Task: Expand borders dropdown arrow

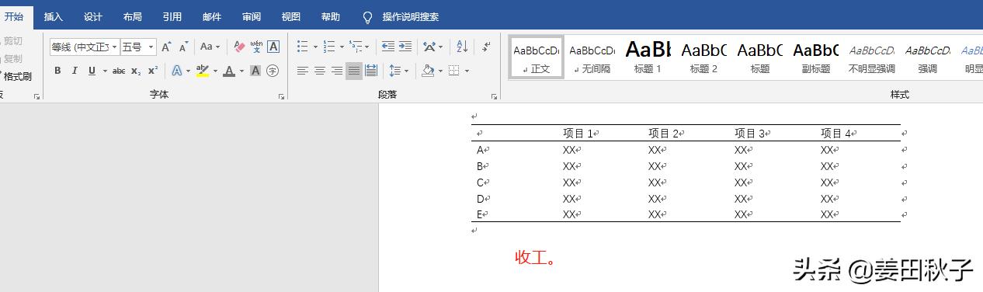Action: (x=467, y=71)
